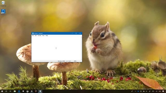
Task: Open the View menu in Notepad
Action: (x=43, y=36)
